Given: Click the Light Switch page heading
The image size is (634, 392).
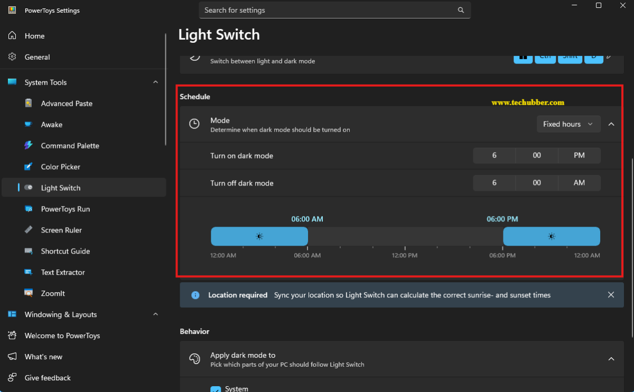Looking at the screenshot, I should (x=219, y=35).
